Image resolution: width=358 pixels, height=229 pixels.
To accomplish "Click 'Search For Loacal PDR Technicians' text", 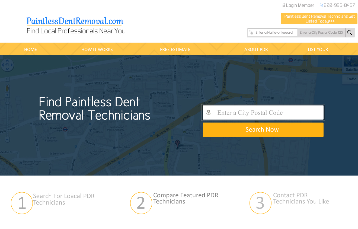I will click(64, 199).
